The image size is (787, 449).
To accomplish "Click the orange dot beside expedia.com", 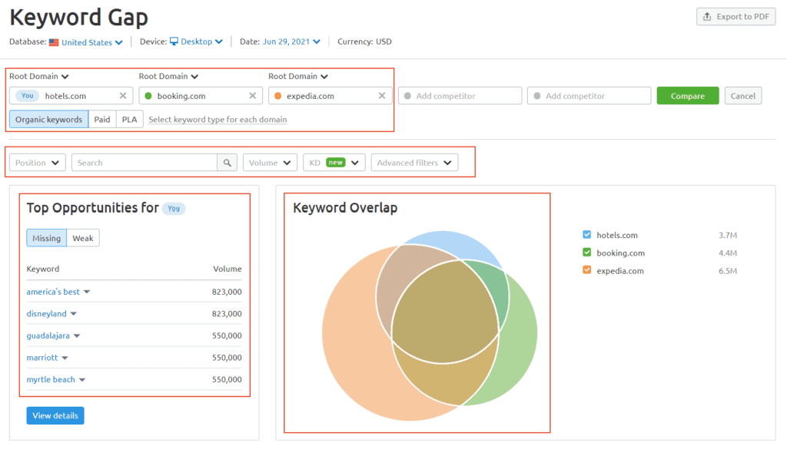I will pos(277,96).
